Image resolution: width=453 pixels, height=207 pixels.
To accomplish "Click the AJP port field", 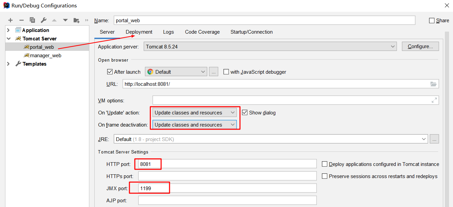I will pyautogui.click(x=228, y=200).
